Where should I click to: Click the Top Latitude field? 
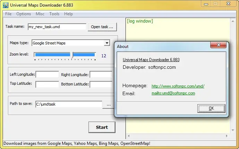click(47, 84)
